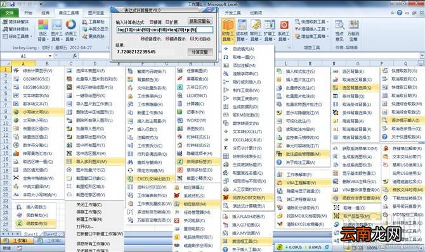The height and width of the screenshot is (252, 425).
Task: Choose 按背景色汇总(S) from the menu
Action: click(x=37, y=153)
